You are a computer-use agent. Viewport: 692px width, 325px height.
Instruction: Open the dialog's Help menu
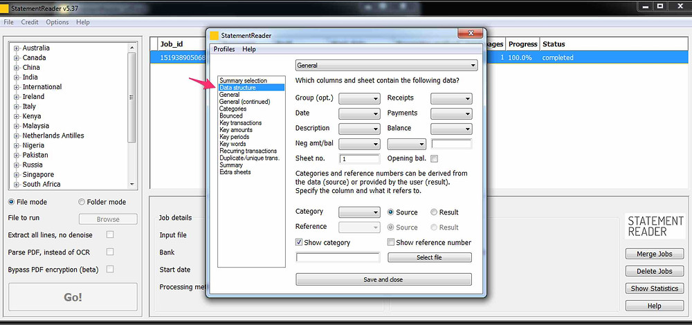249,49
